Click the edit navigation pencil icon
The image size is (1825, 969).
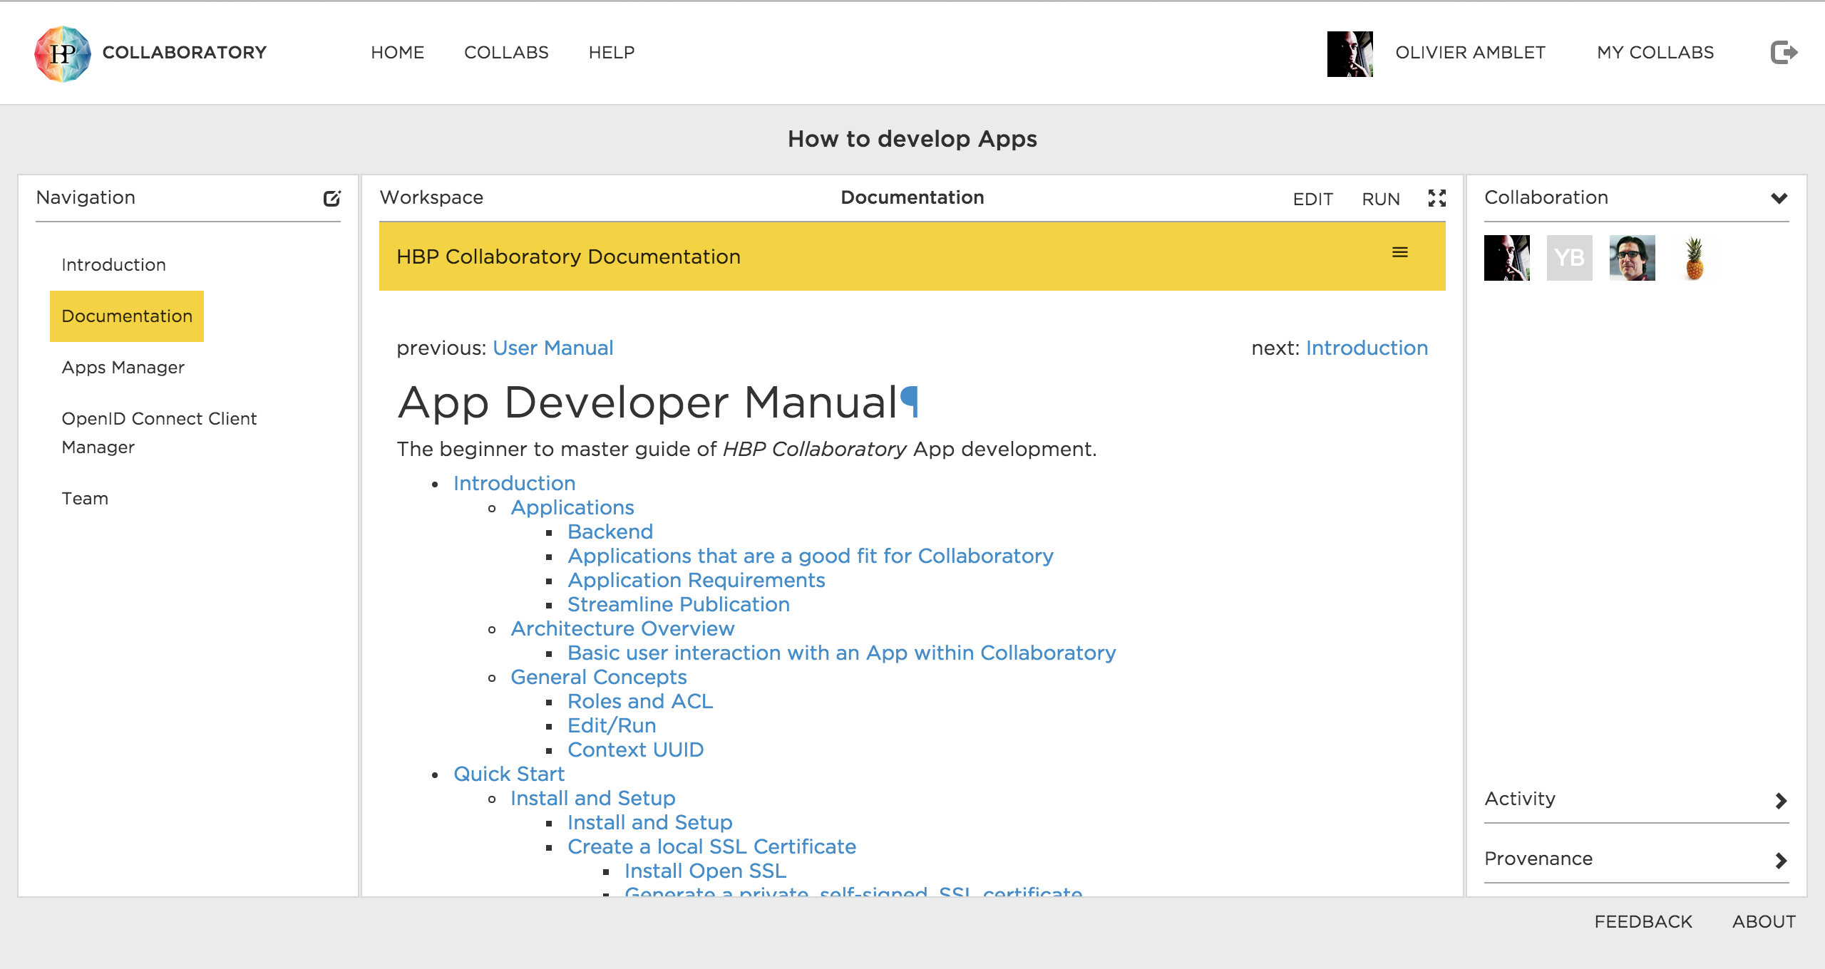(331, 198)
